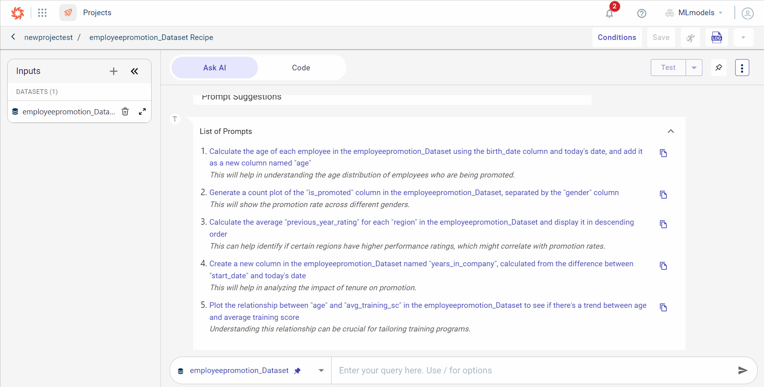The image size is (764, 387).
Task: Switch to the Code tab
Action: [x=301, y=68]
